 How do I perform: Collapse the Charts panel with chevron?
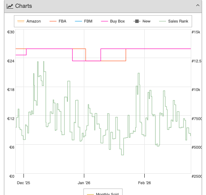click(x=198, y=6)
